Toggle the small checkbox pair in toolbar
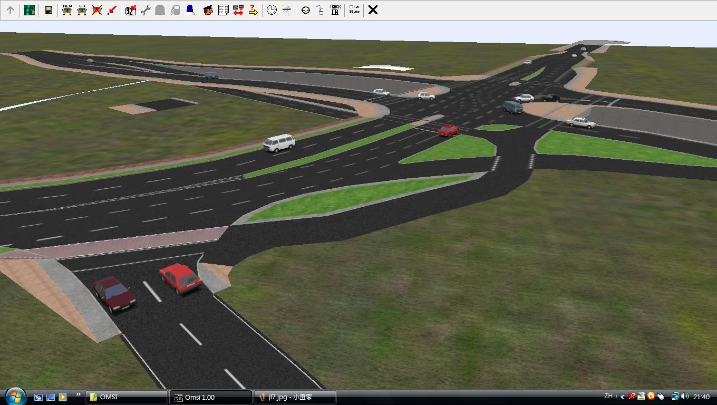 354,10
